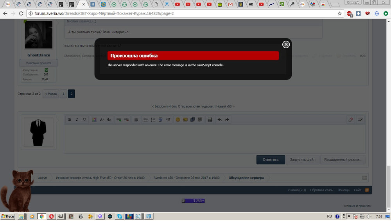Open the text alignment dropdown in editor
Viewport: 391px width, 221px height.
click(x=136, y=120)
